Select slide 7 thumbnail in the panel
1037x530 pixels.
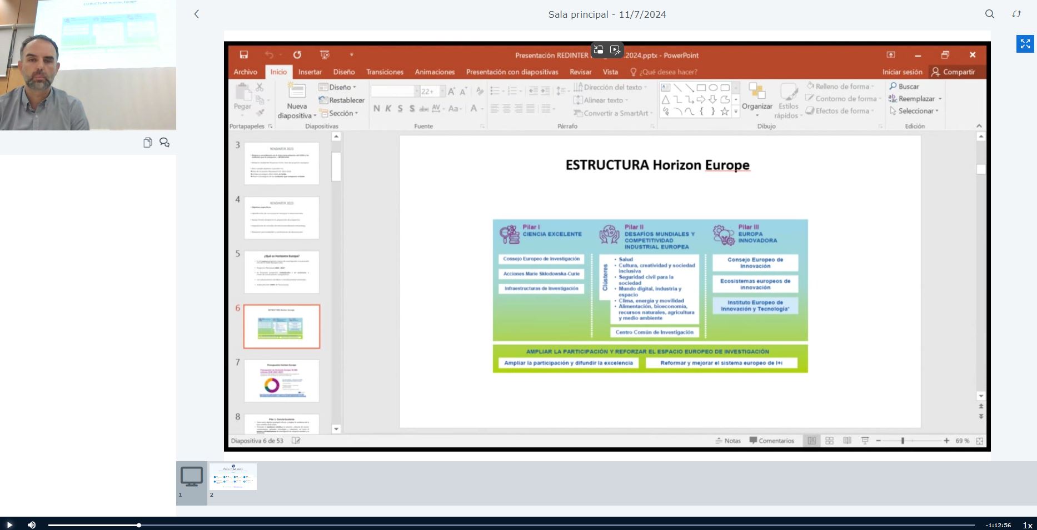pos(281,381)
